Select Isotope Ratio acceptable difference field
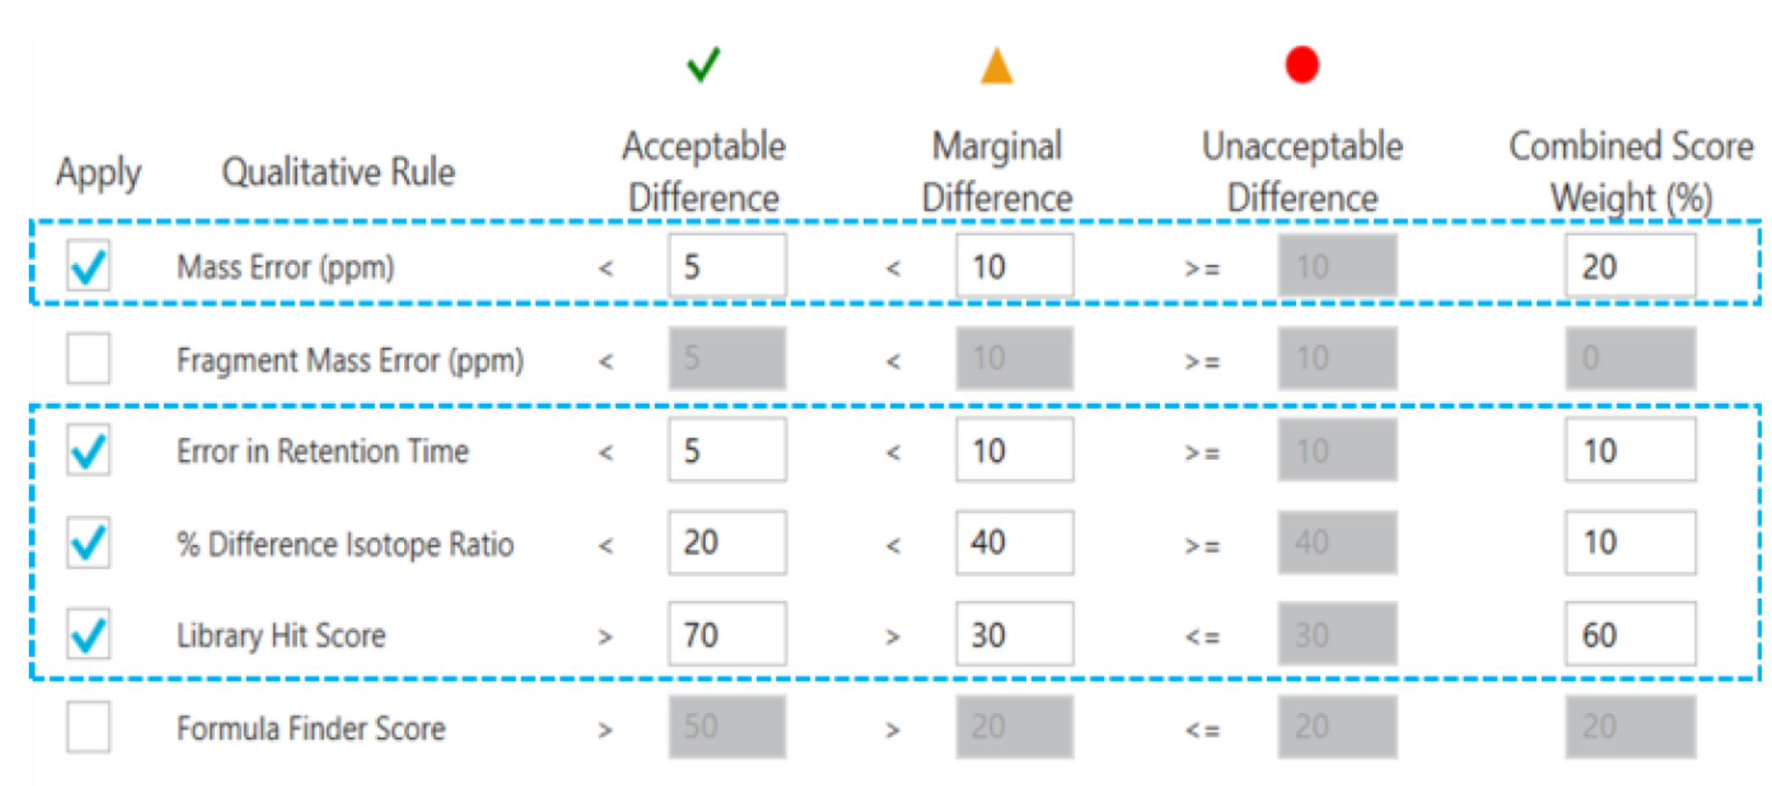Viewport: 1772px width, 786px height. point(727,542)
